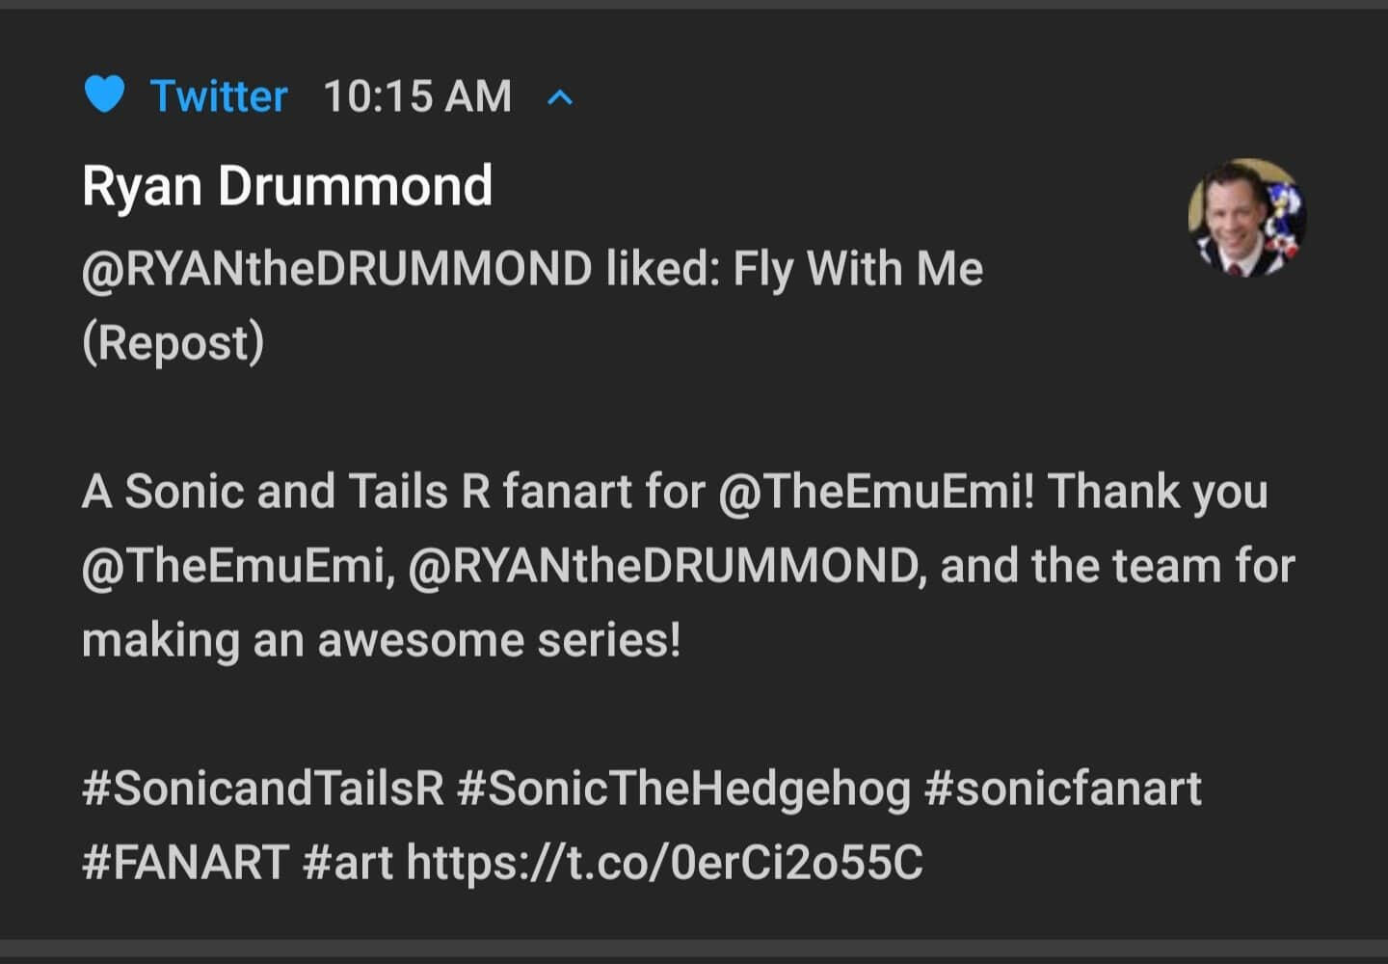This screenshot has width=1388, height=964.
Task: Click the #art hashtag
Action: pos(347,862)
